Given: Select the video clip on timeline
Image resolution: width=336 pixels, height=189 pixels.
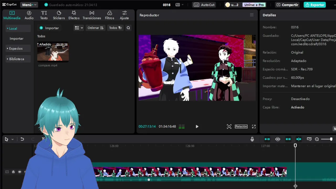Looking at the screenshot, I should click(190, 172).
